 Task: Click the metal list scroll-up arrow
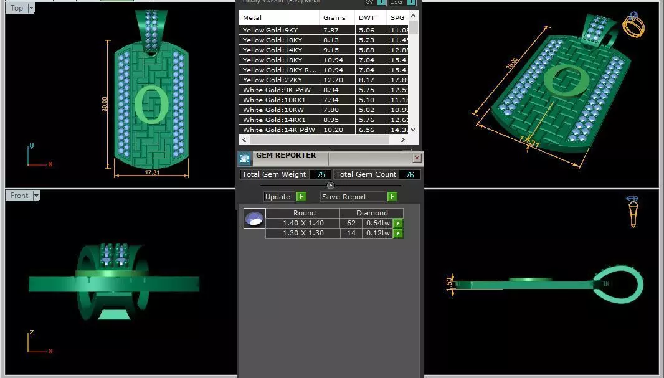coord(414,16)
